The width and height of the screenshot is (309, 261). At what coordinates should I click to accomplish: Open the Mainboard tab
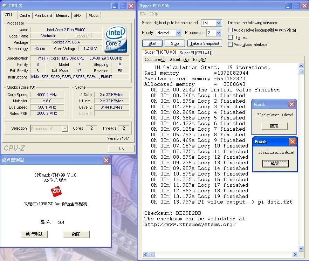tap(43, 15)
